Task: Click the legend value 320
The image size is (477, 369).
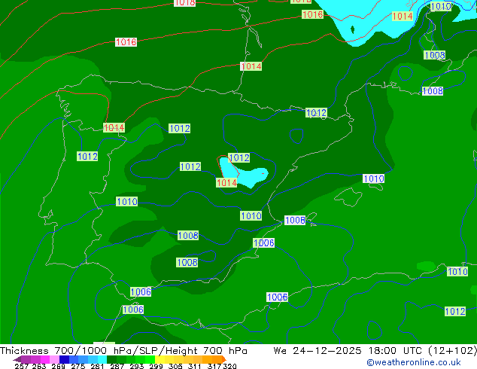Action: pyautogui.click(x=229, y=366)
